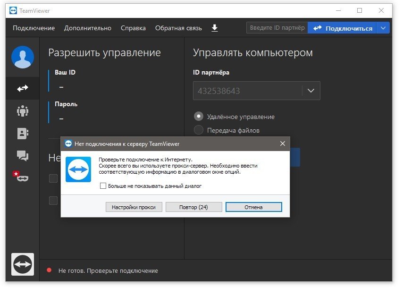Viewport: 411px width, 295px height.
Task: Open the Подключение menu
Action: pos(34,28)
